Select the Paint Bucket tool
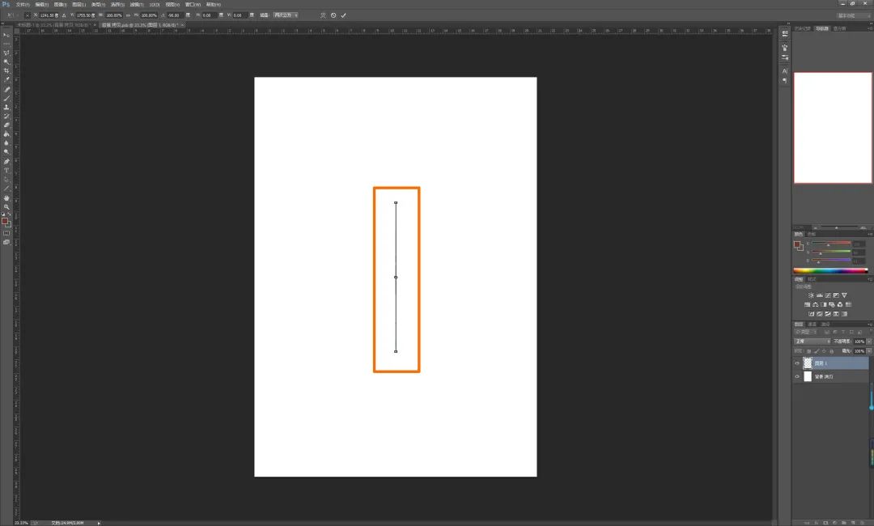Viewport: 874px width, 526px height. click(6, 134)
